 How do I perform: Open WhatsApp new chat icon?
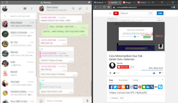point(25,9)
